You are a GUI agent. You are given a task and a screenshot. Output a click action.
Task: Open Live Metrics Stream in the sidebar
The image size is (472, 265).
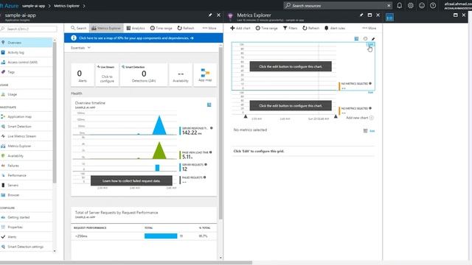coord(27,136)
